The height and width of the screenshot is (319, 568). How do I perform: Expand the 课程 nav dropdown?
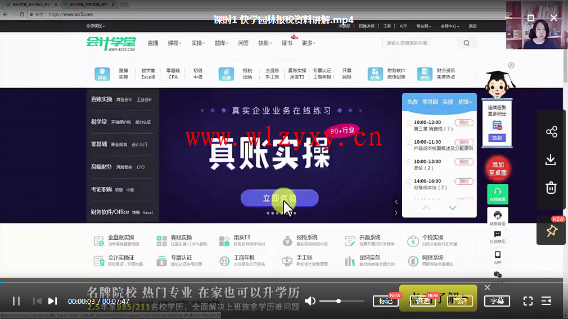(x=174, y=43)
